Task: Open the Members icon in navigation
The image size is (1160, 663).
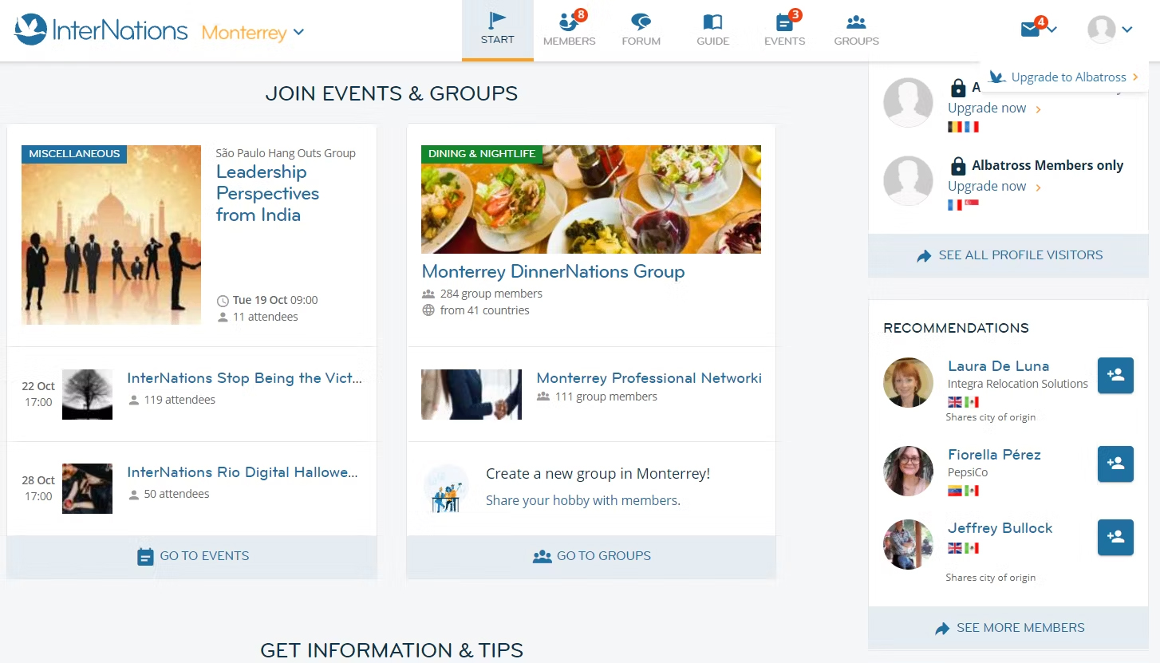Action: tap(569, 22)
